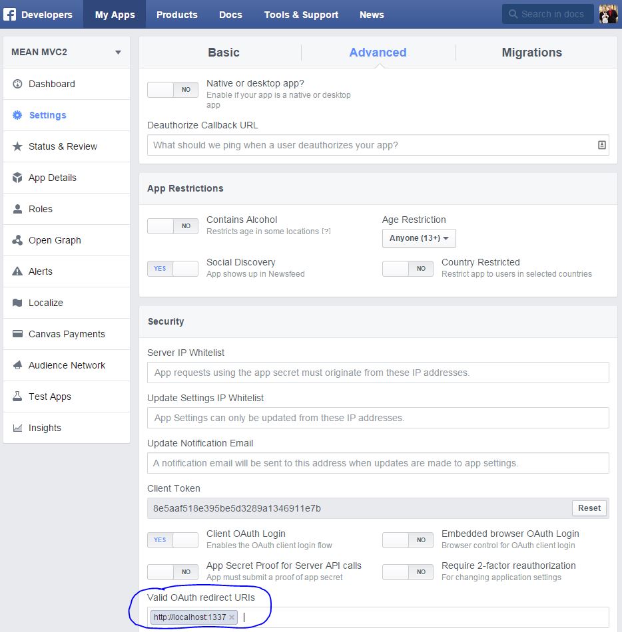Click the Settings gear icon
This screenshot has height=632, width=622.
pos(17,115)
